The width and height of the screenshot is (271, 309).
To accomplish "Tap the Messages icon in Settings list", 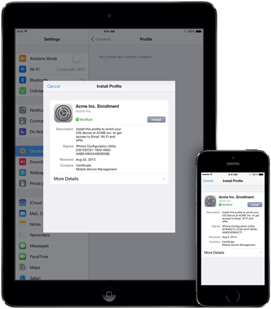I will click(x=22, y=245).
